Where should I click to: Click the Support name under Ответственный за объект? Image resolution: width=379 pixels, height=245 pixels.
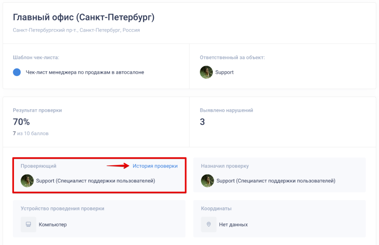click(x=225, y=72)
